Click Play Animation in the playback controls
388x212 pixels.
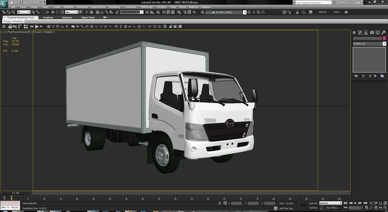click(x=355, y=203)
